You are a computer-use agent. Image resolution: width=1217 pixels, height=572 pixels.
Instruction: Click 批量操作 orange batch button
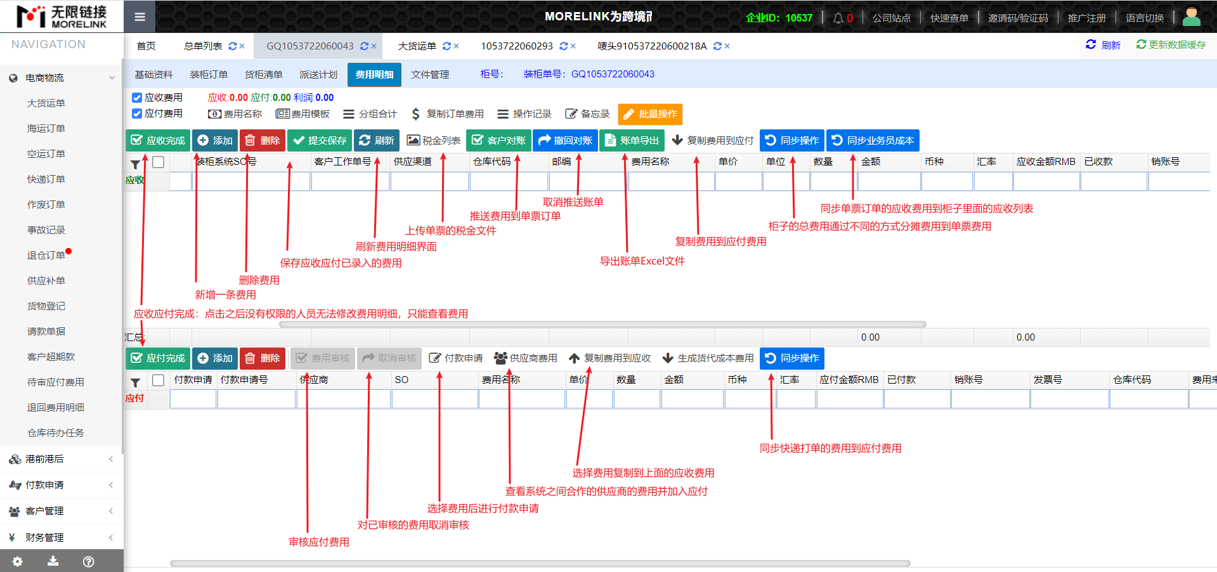click(650, 114)
